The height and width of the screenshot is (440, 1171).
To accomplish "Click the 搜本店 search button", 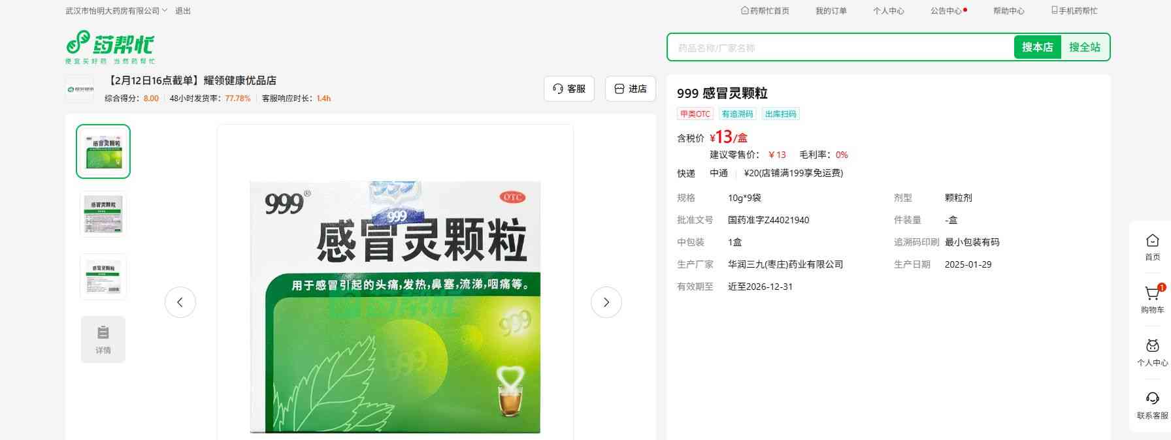I will coord(1037,47).
